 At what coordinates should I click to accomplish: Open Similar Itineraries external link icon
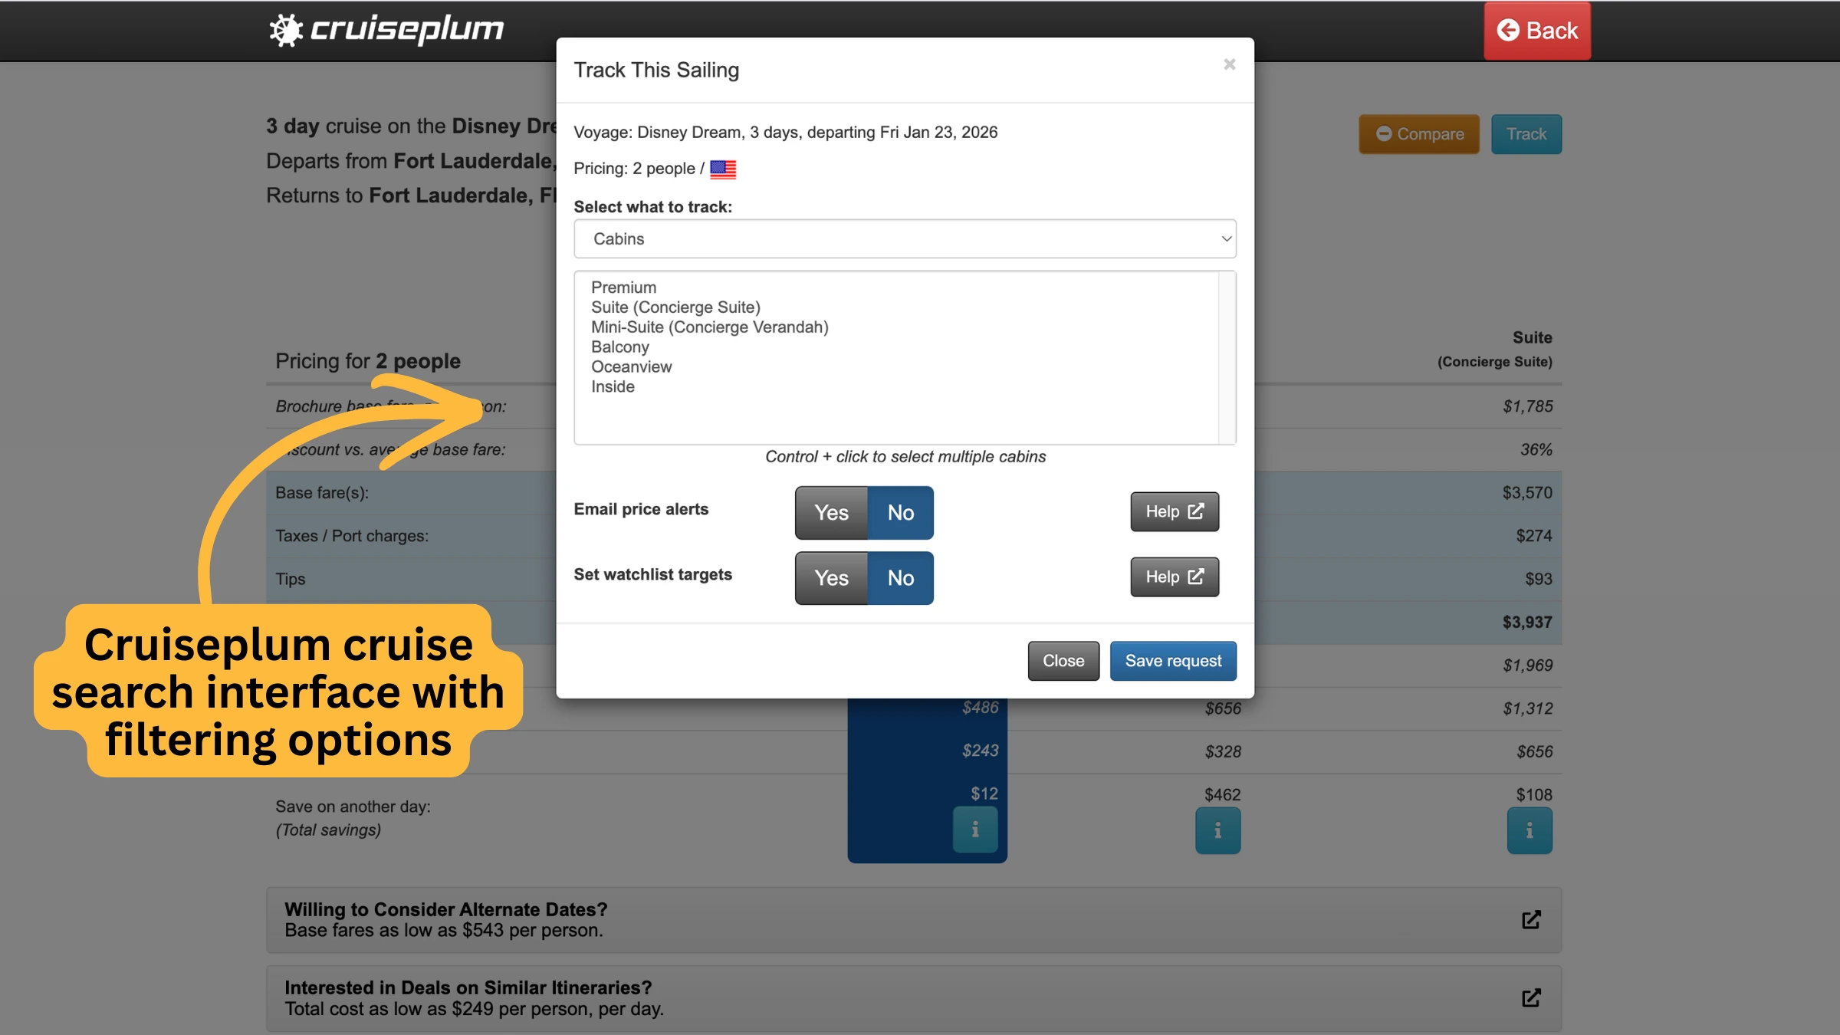[1530, 998]
